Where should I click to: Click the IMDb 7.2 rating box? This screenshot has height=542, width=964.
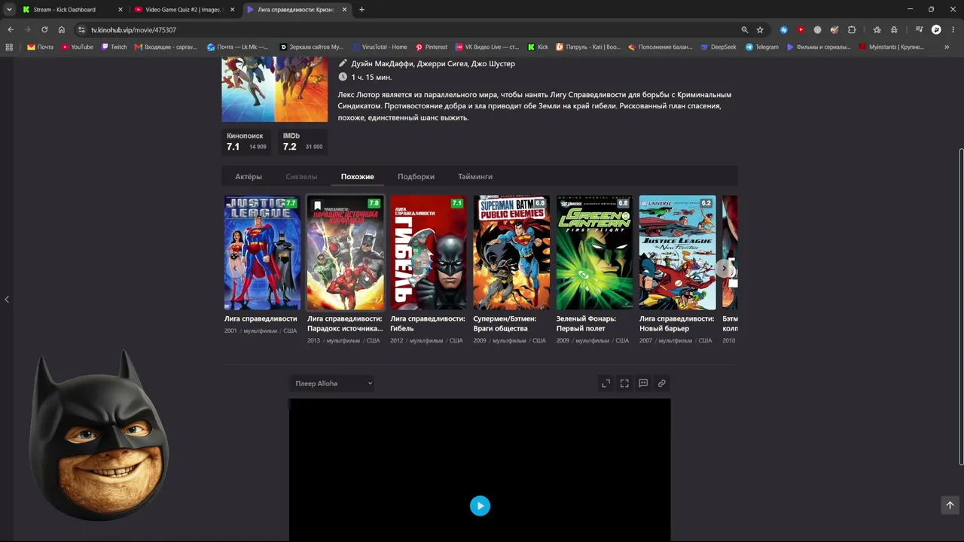click(x=302, y=142)
